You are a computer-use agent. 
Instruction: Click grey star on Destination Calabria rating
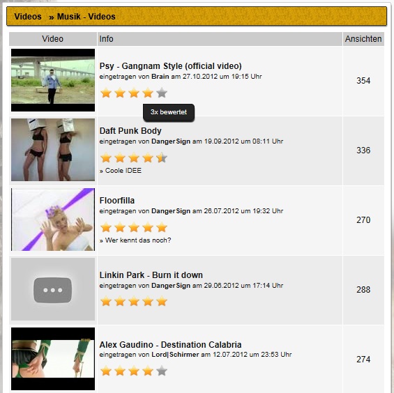pyautogui.click(x=162, y=371)
